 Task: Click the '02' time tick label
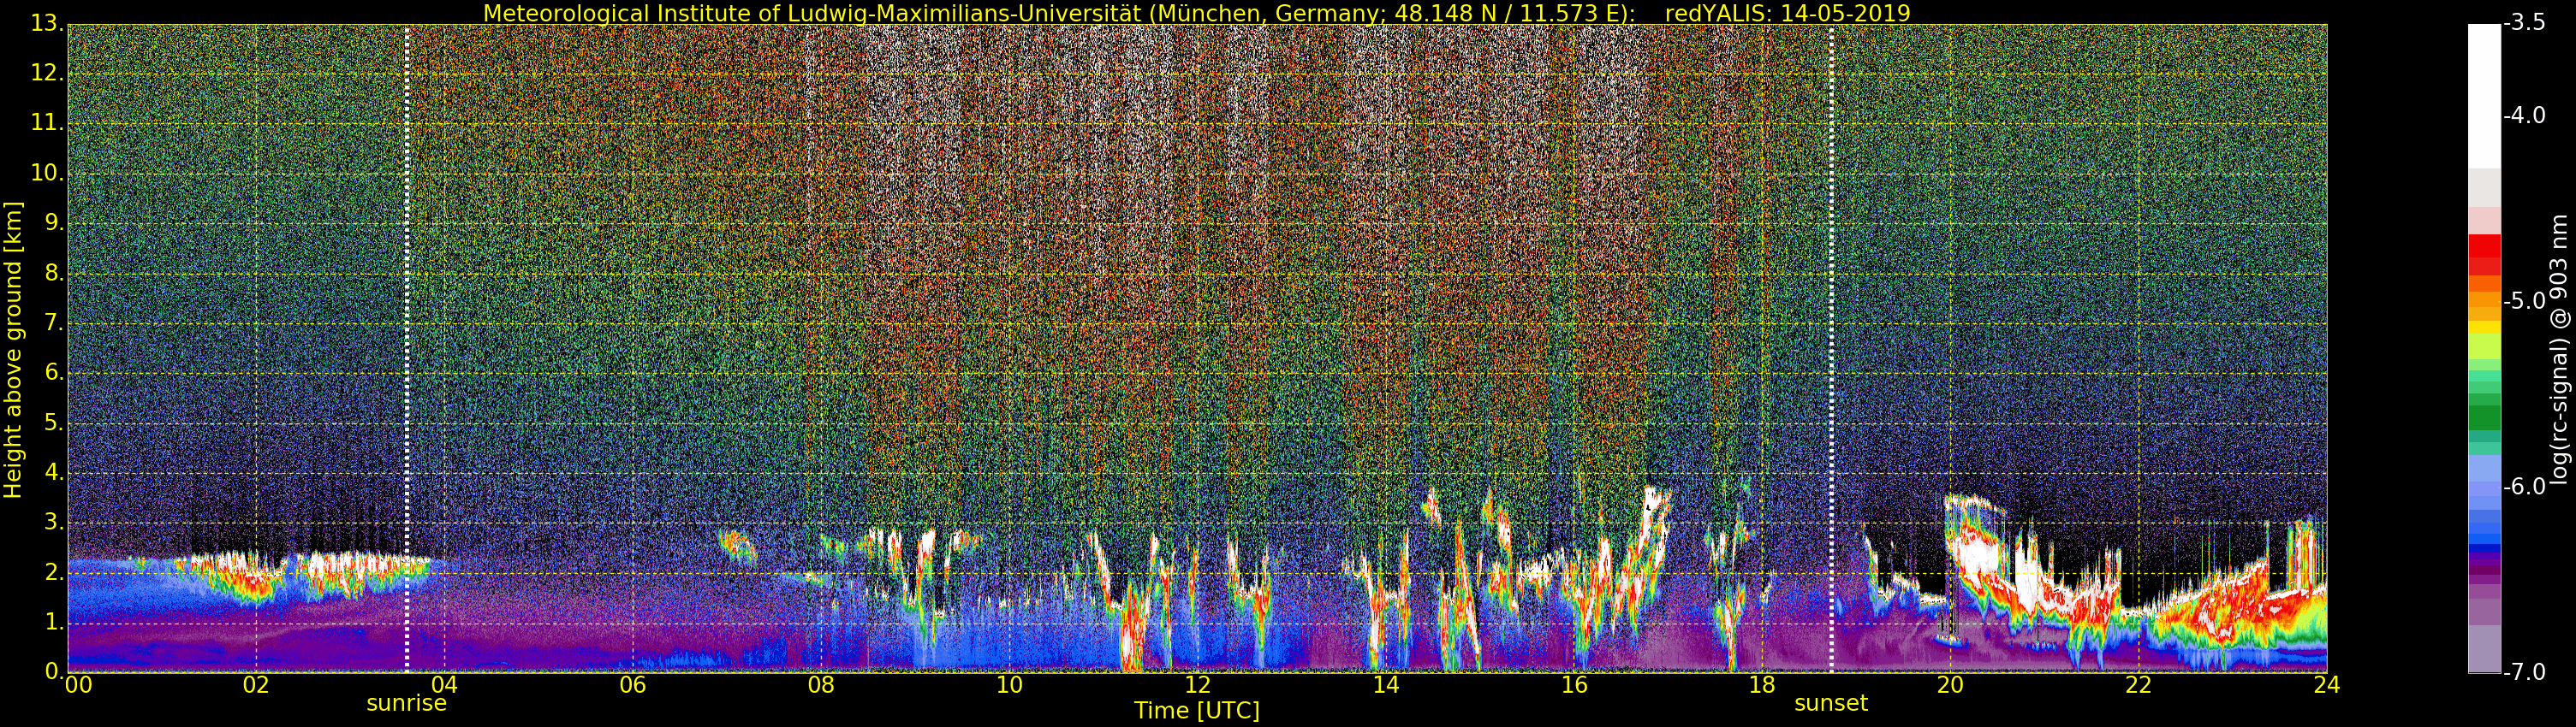coord(256,684)
